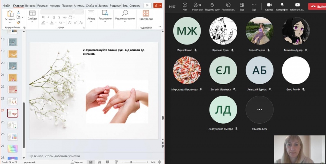Toggle the Notes (Заметки) pane
Viewport: 326px width, 164px height.
point(76,162)
